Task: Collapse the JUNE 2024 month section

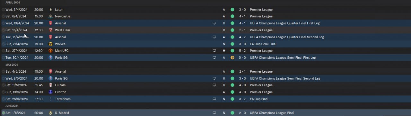Action: [12, 106]
